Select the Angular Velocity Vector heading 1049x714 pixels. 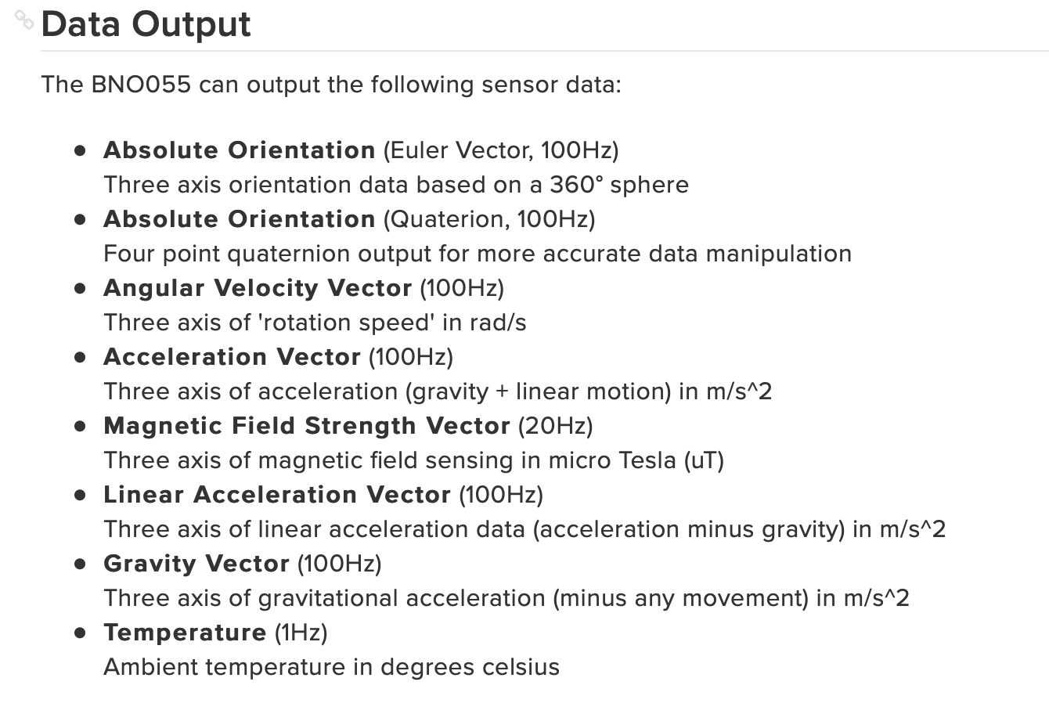258,288
